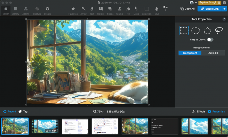Select the Move tool
The width and height of the screenshot is (228, 137).
point(136,11)
